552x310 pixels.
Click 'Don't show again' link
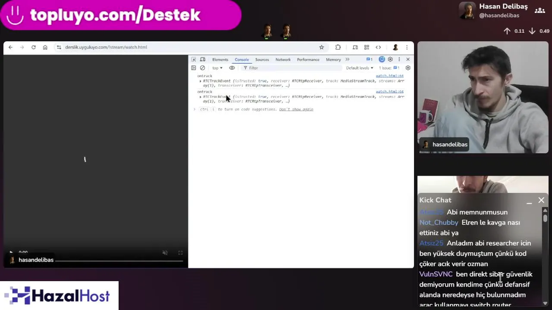tap(296, 109)
